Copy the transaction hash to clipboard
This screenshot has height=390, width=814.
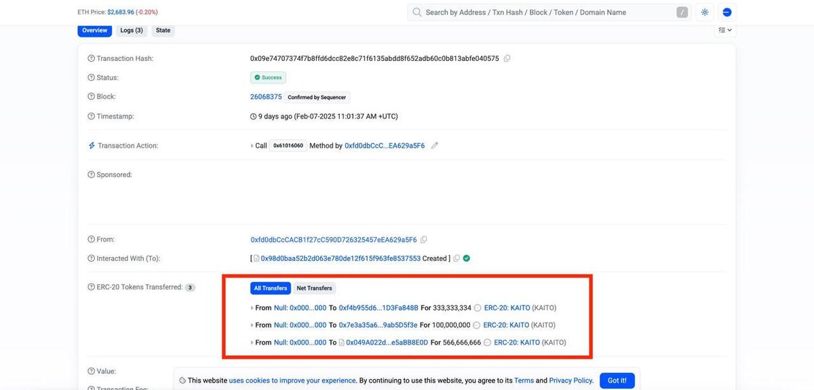click(x=507, y=58)
